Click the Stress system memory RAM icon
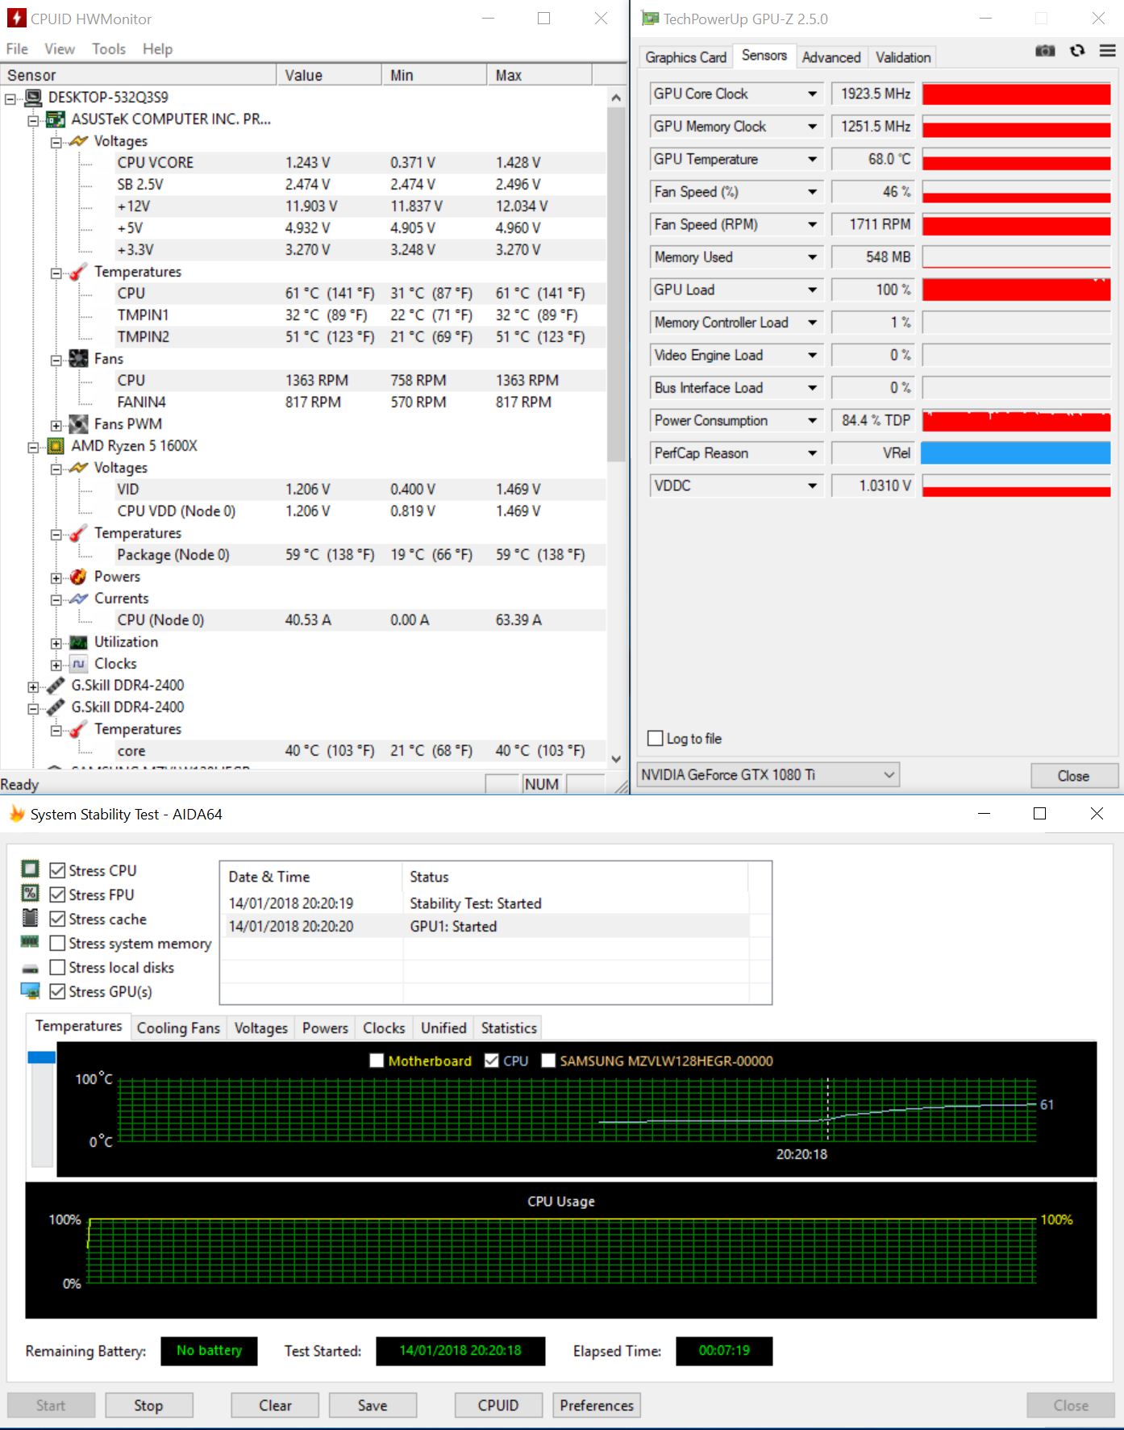 (x=31, y=941)
